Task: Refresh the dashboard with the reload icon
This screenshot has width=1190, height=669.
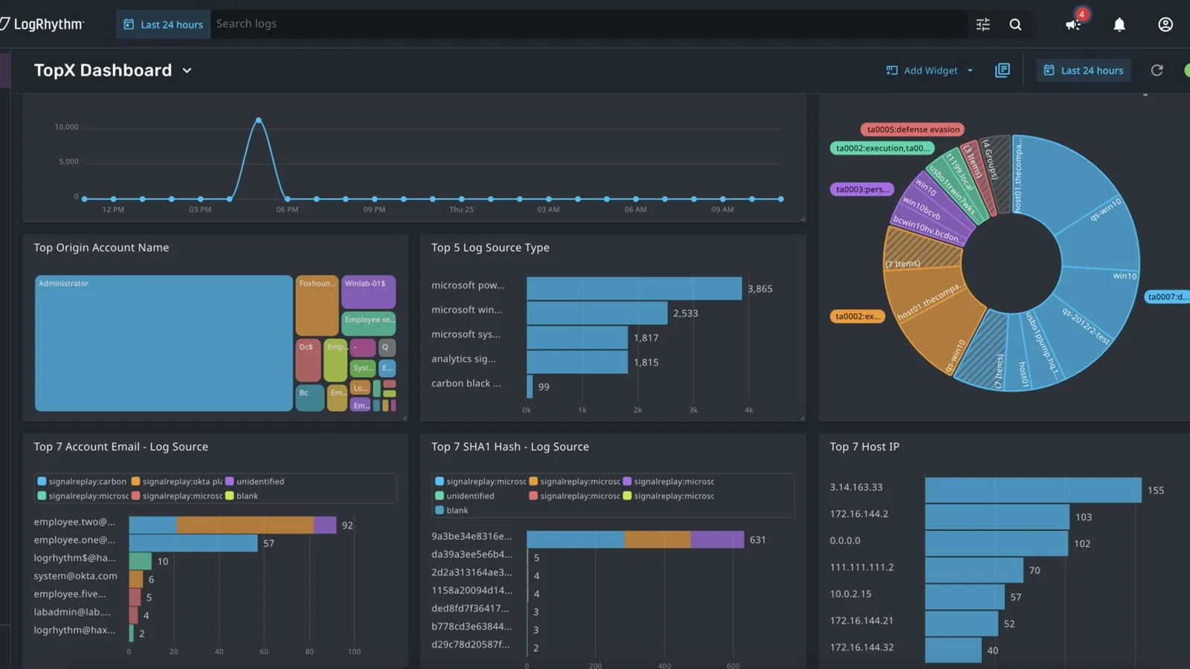Action: pyautogui.click(x=1157, y=70)
